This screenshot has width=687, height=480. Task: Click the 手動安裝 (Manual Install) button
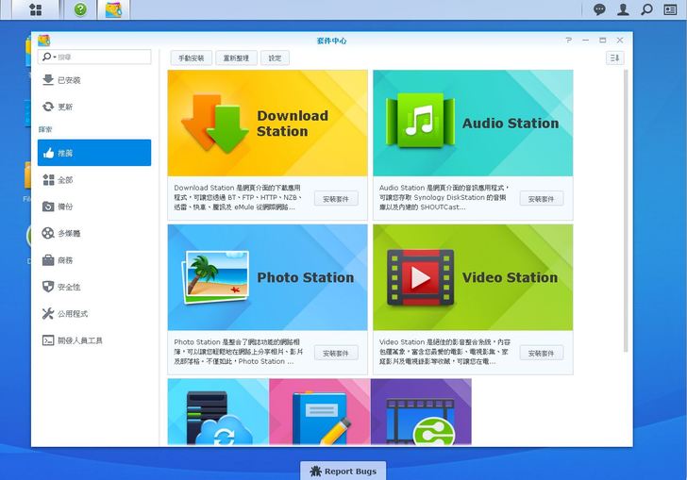coord(191,58)
